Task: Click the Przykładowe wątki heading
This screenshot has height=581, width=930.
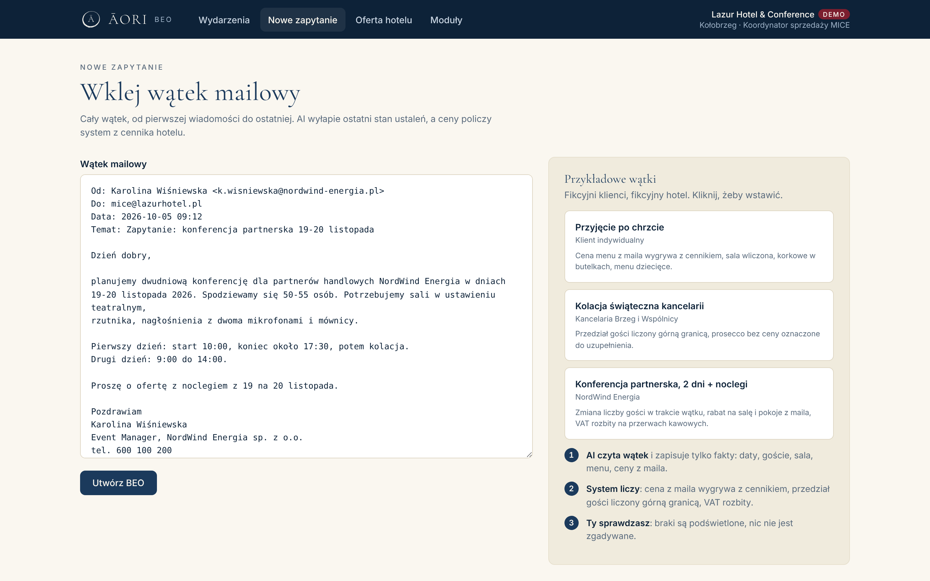Action: click(610, 179)
